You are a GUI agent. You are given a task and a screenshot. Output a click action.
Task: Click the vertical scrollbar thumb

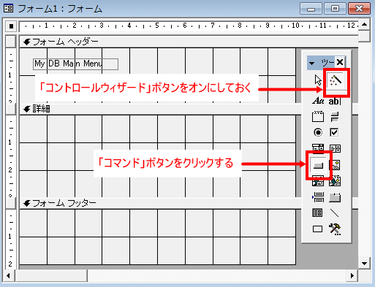click(365, 37)
